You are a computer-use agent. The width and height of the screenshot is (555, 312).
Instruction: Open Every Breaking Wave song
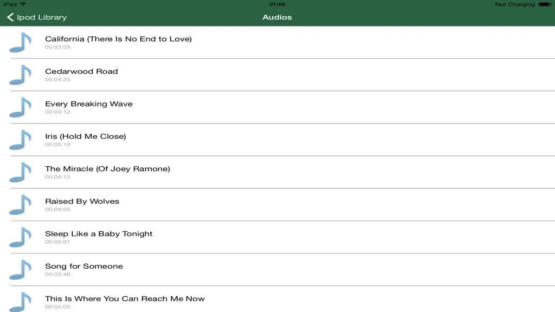pyautogui.click(x=277, y=108)
